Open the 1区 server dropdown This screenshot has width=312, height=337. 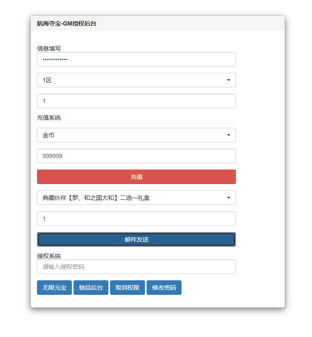click(x=136, y=80)
